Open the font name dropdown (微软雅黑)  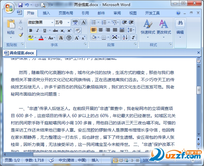[x=52, y=22]
